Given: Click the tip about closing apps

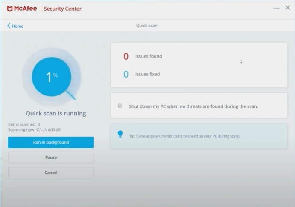Looking at the screenshot, I should coord(185,136).
